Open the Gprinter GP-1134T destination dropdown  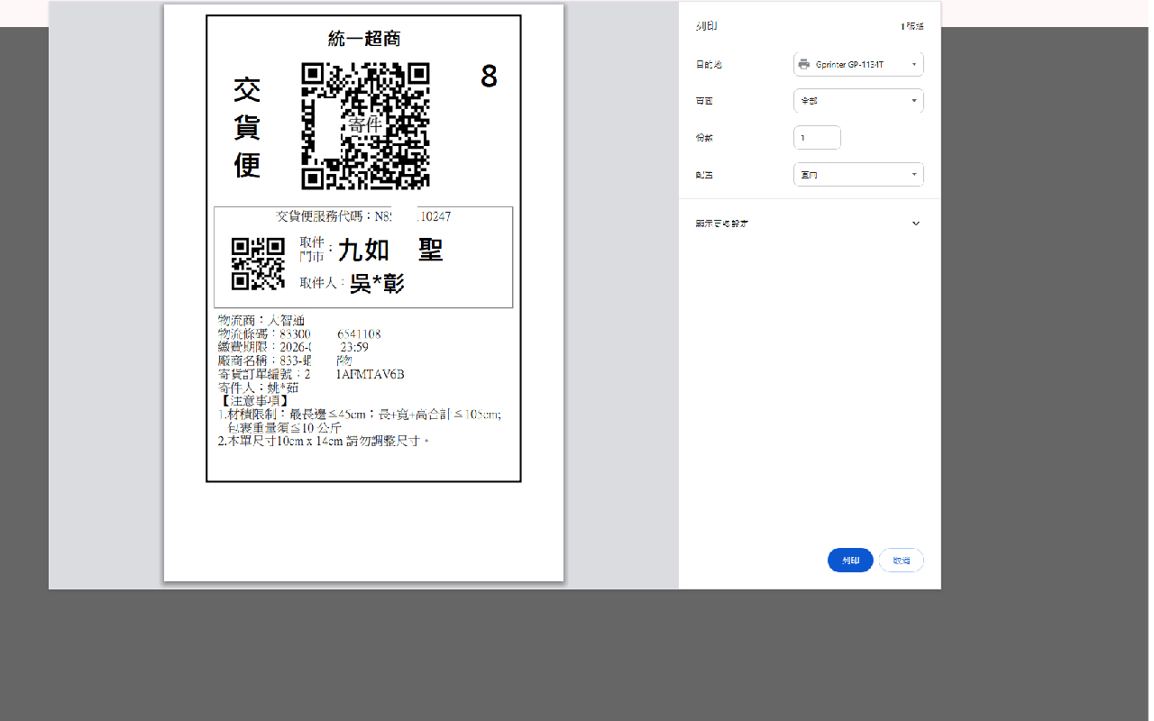click(858, 64)
